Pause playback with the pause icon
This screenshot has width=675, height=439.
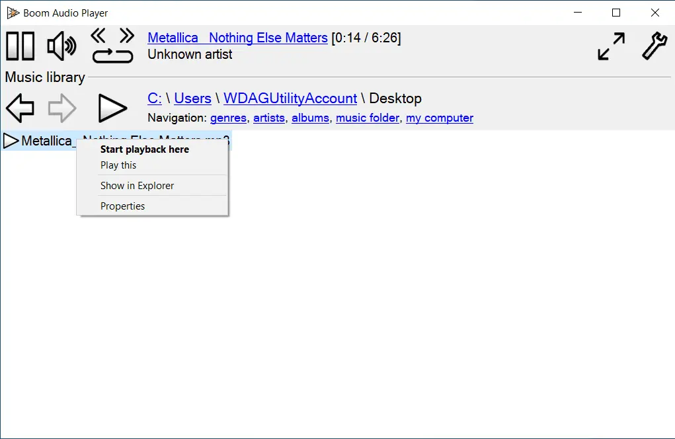[20, 46]
